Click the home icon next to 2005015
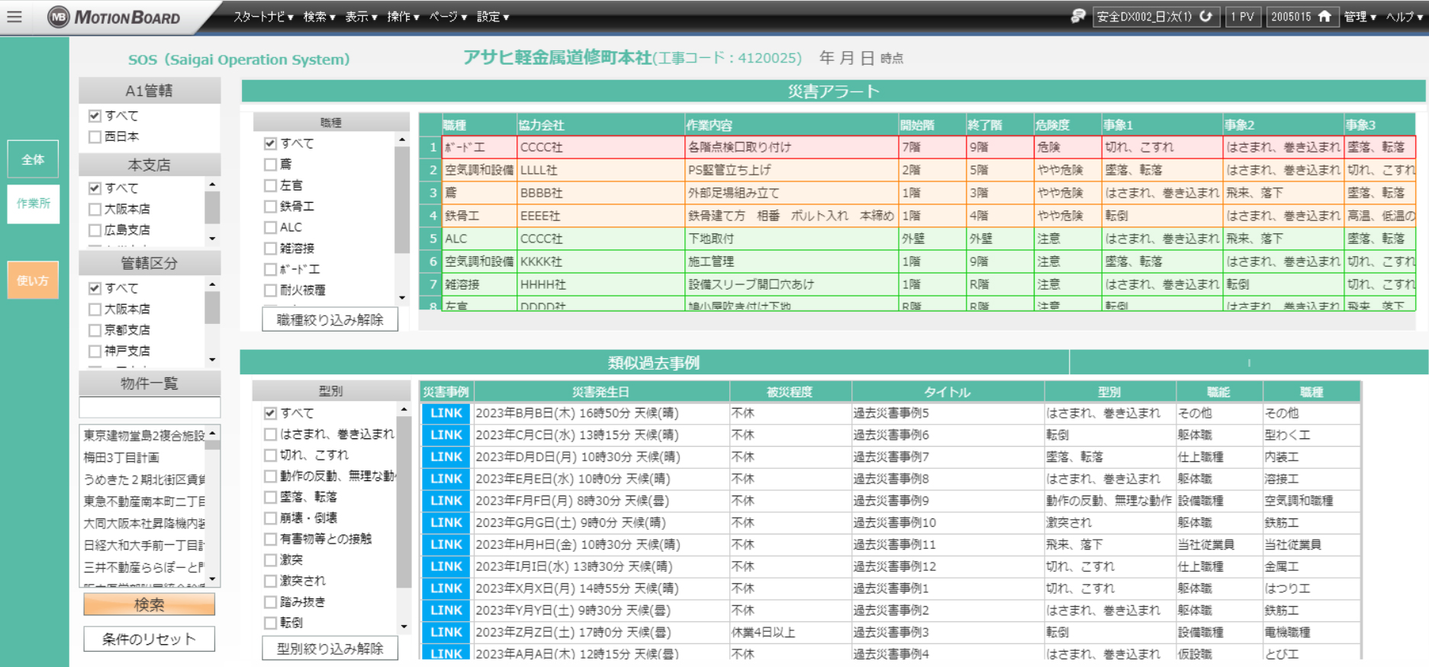This screenshot has width=1429, height=667. [1324, 17]
